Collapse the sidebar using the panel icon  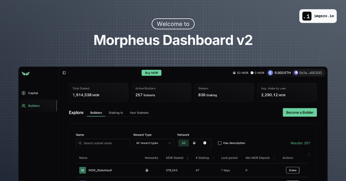click(64, 73)
